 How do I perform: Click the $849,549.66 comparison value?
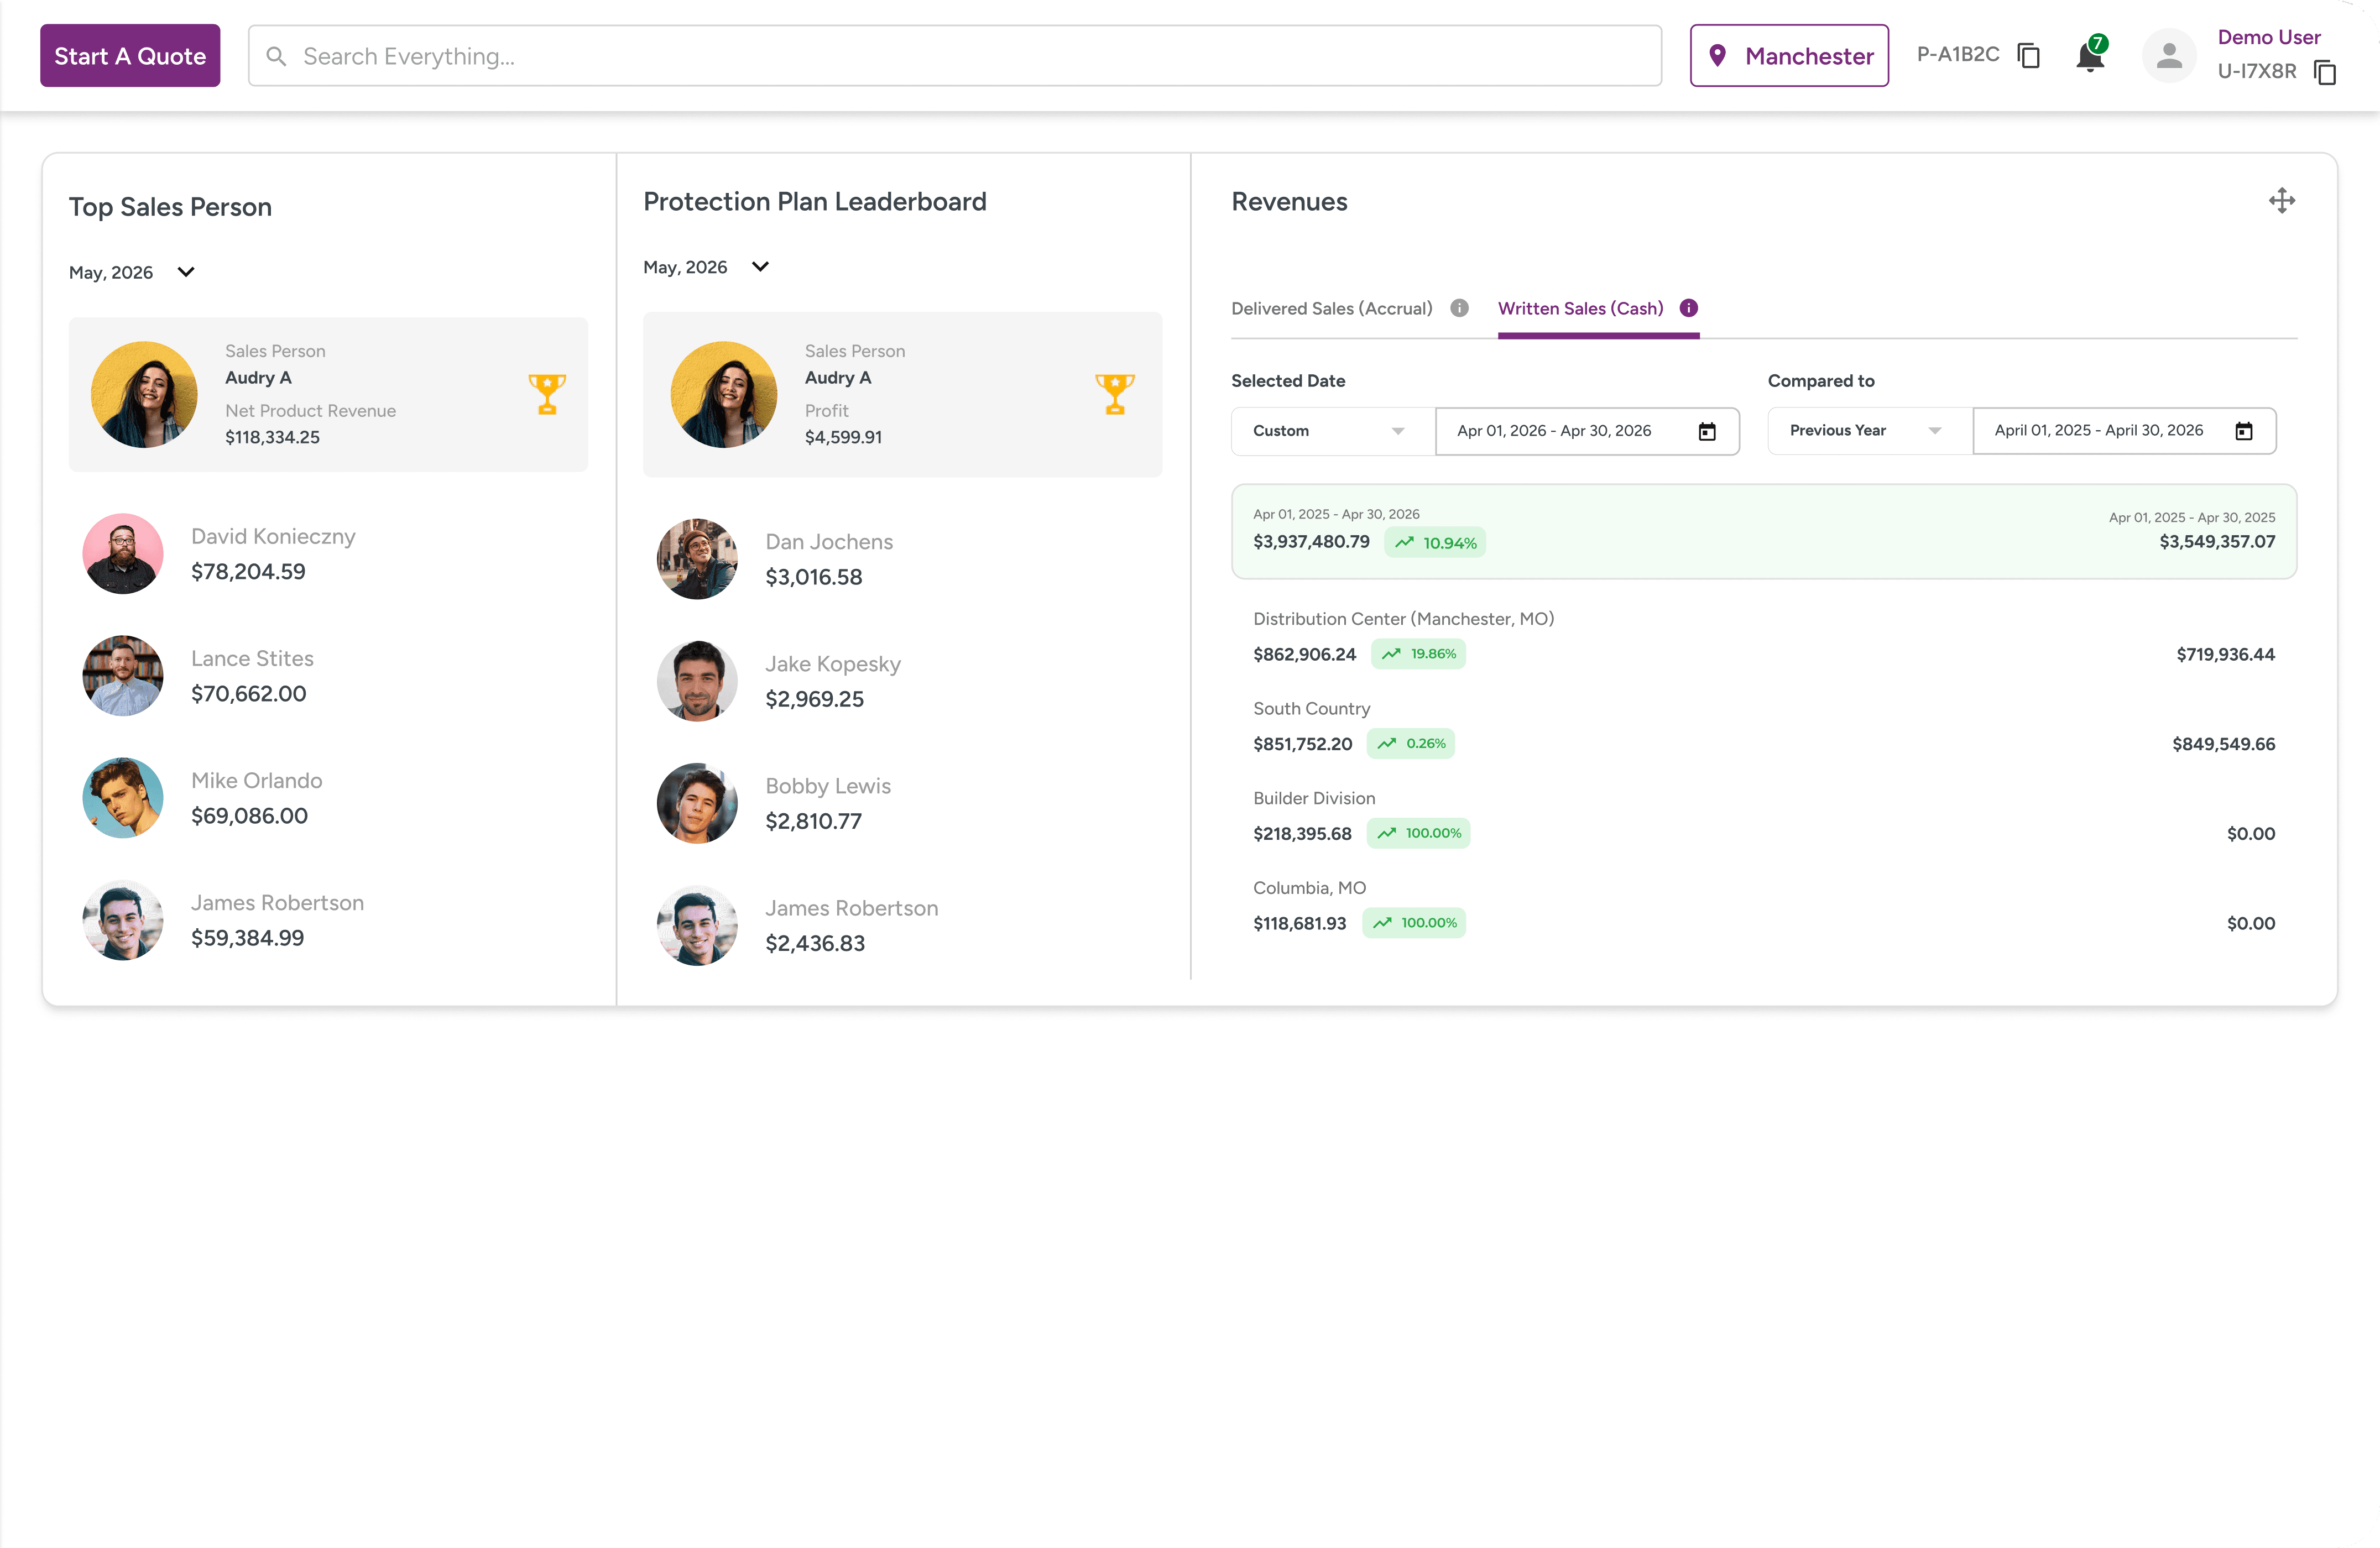(x=2223, y=744)
